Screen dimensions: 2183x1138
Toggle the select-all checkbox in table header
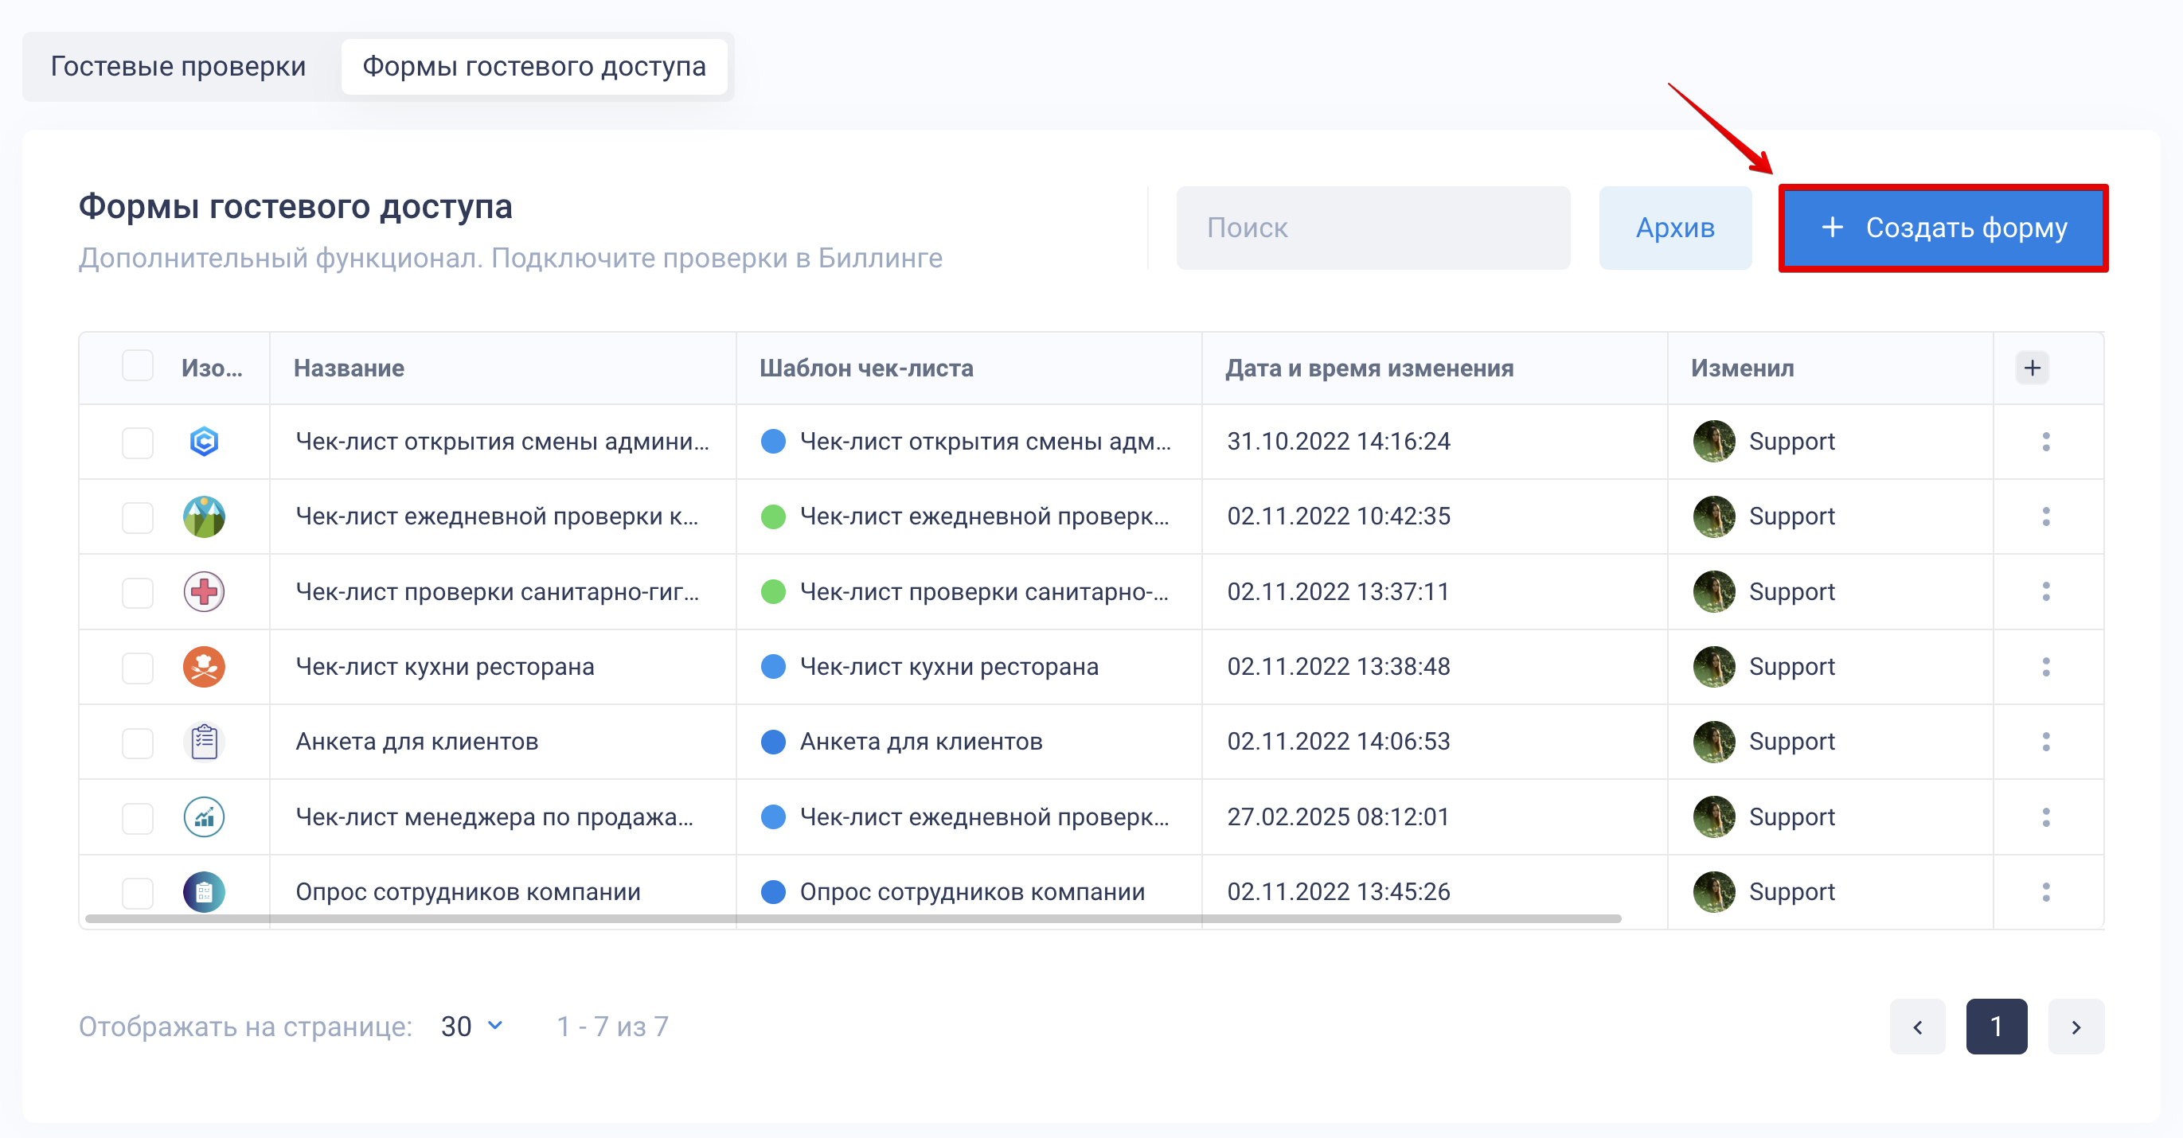coord(137,367)
